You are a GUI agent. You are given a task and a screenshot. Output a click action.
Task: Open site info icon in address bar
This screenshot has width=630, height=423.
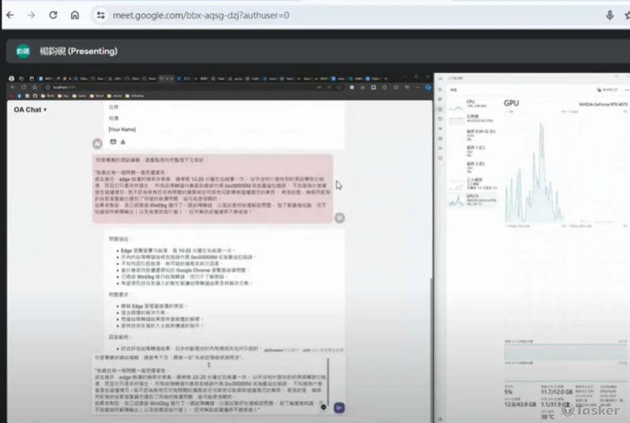(100, 15)
